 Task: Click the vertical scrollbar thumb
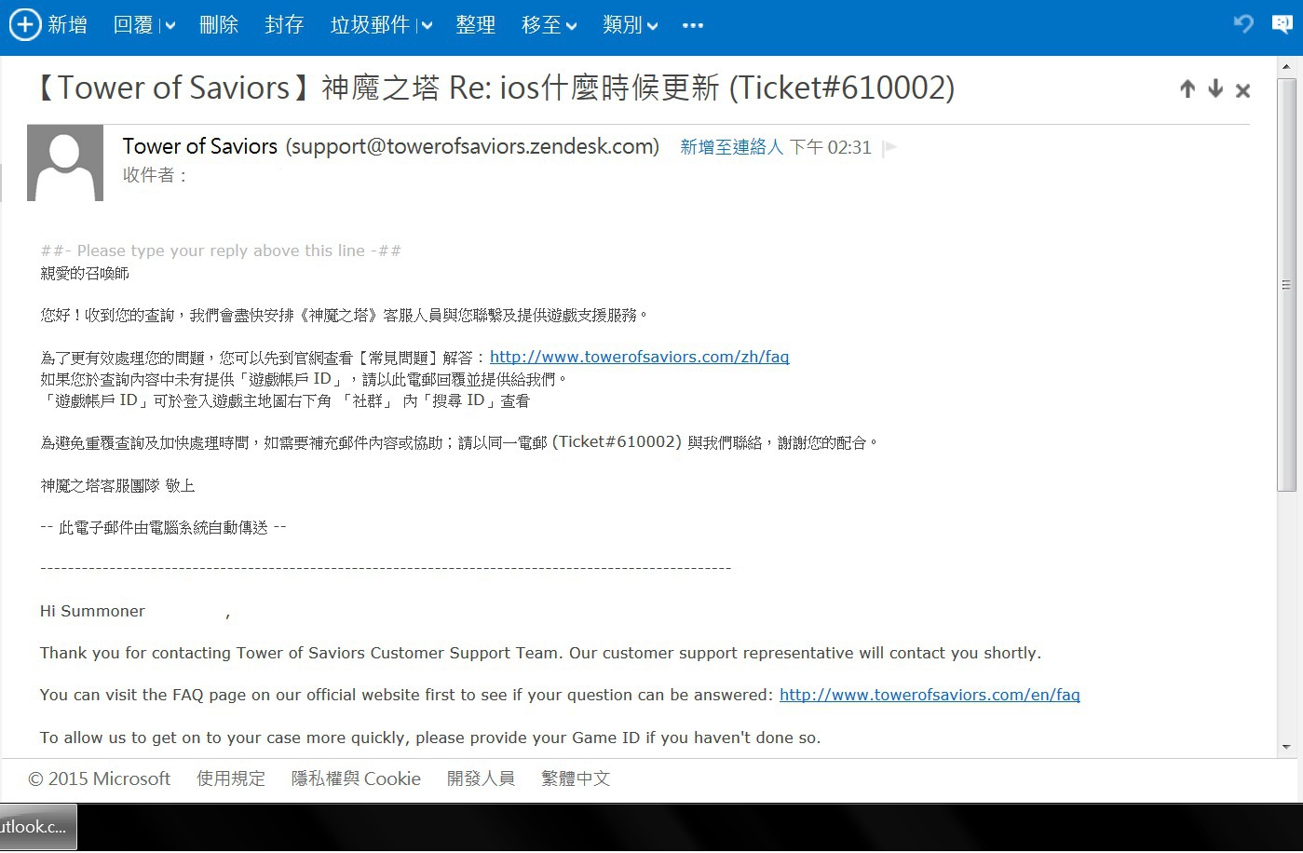click(1286, 285)
